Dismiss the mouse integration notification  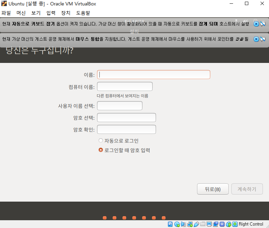256,39
